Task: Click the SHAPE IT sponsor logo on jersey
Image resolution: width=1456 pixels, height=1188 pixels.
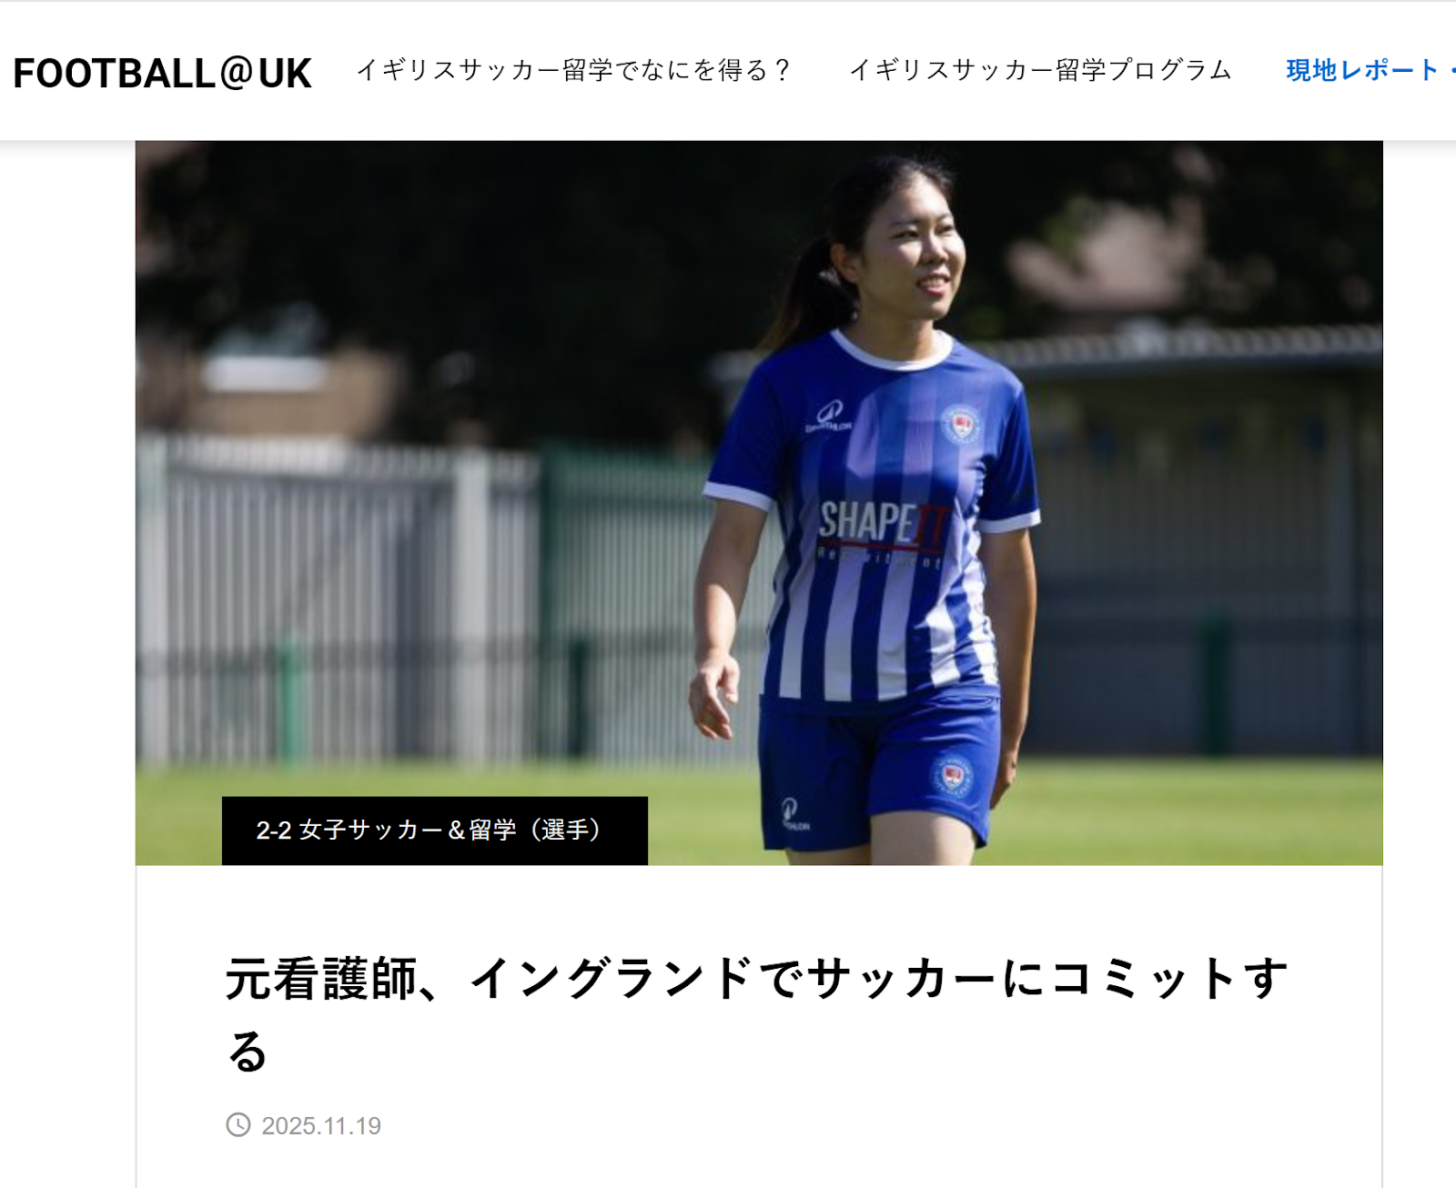Action: point(880,529)
